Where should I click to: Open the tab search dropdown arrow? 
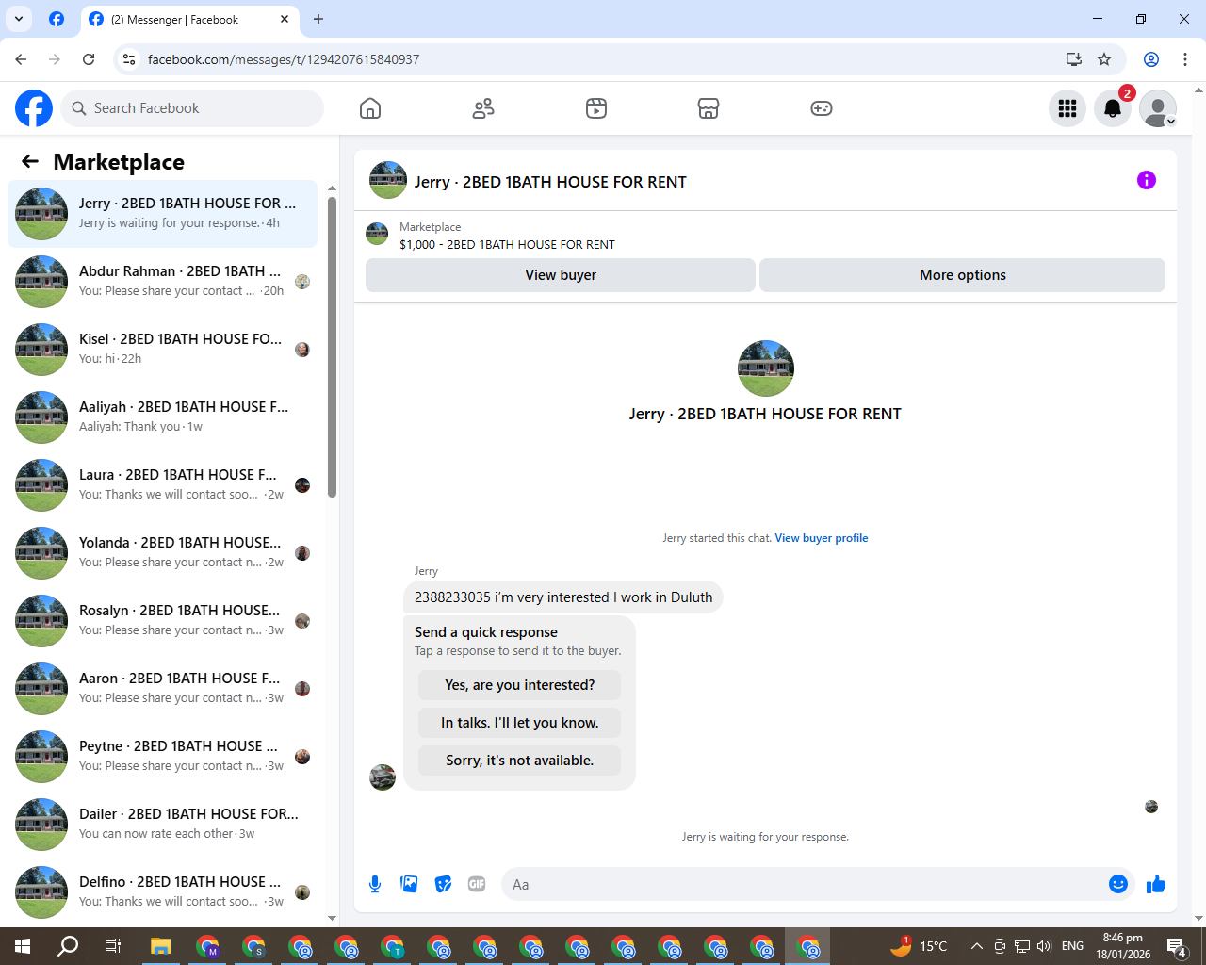(x=18, y=19)
